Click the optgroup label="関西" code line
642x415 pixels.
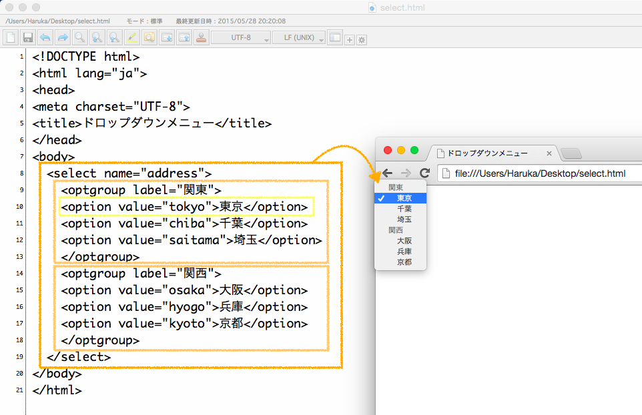pos(141,274)
